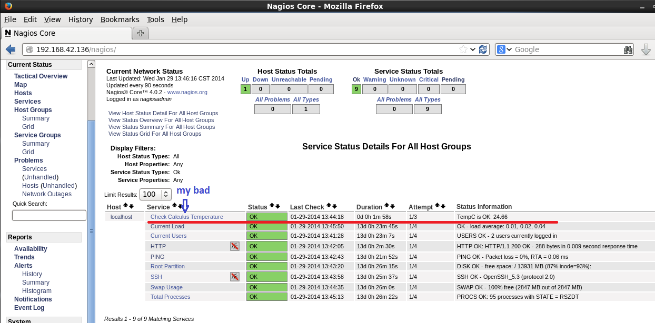Viewport: 655px width, 323px height.
Task: Click the search magnifier binoculars icon
Action: pos(628,49)
